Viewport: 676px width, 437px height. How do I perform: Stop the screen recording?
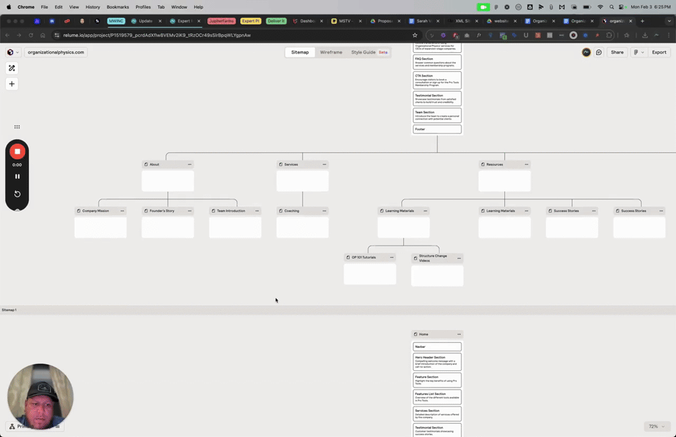(17, 151)
